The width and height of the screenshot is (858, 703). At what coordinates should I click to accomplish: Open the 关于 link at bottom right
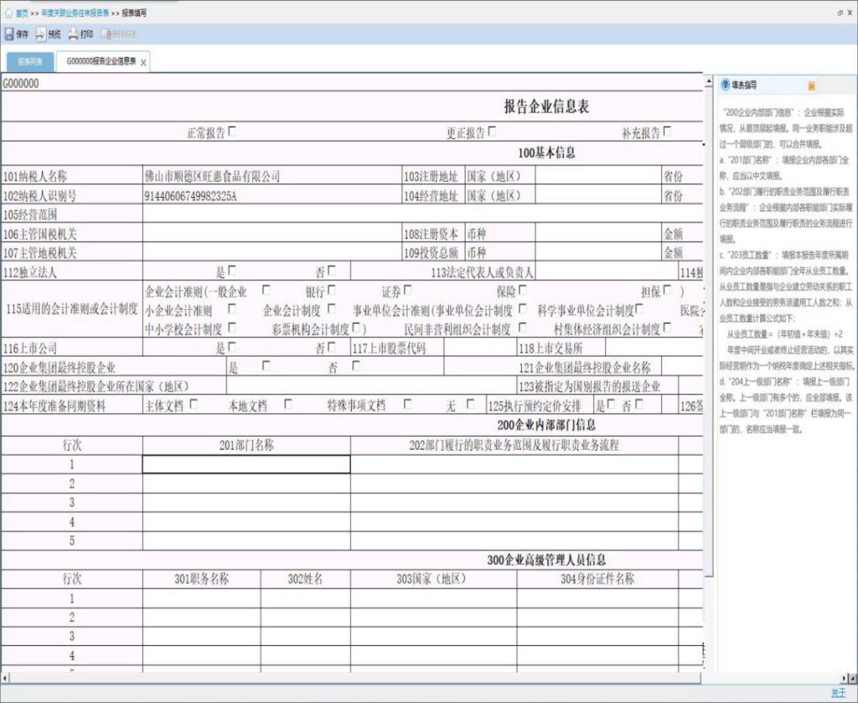(x=838, y=693)
